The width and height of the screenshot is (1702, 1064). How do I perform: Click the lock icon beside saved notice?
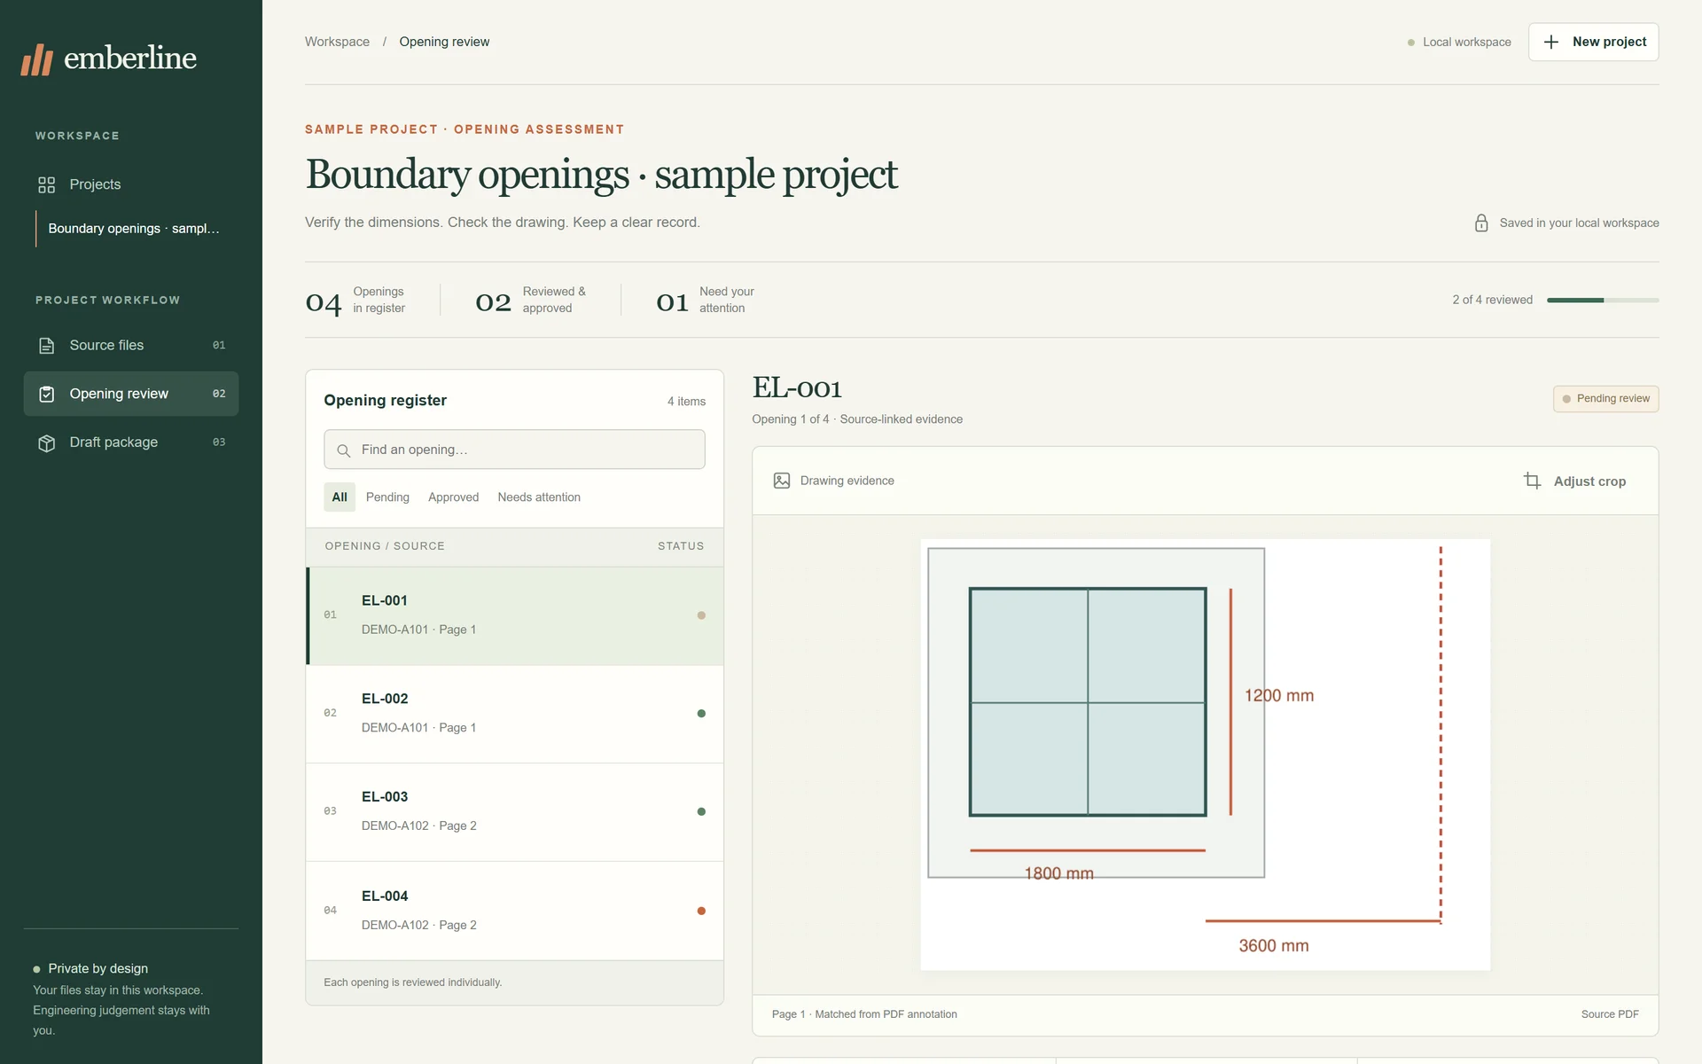(1481, 223)
